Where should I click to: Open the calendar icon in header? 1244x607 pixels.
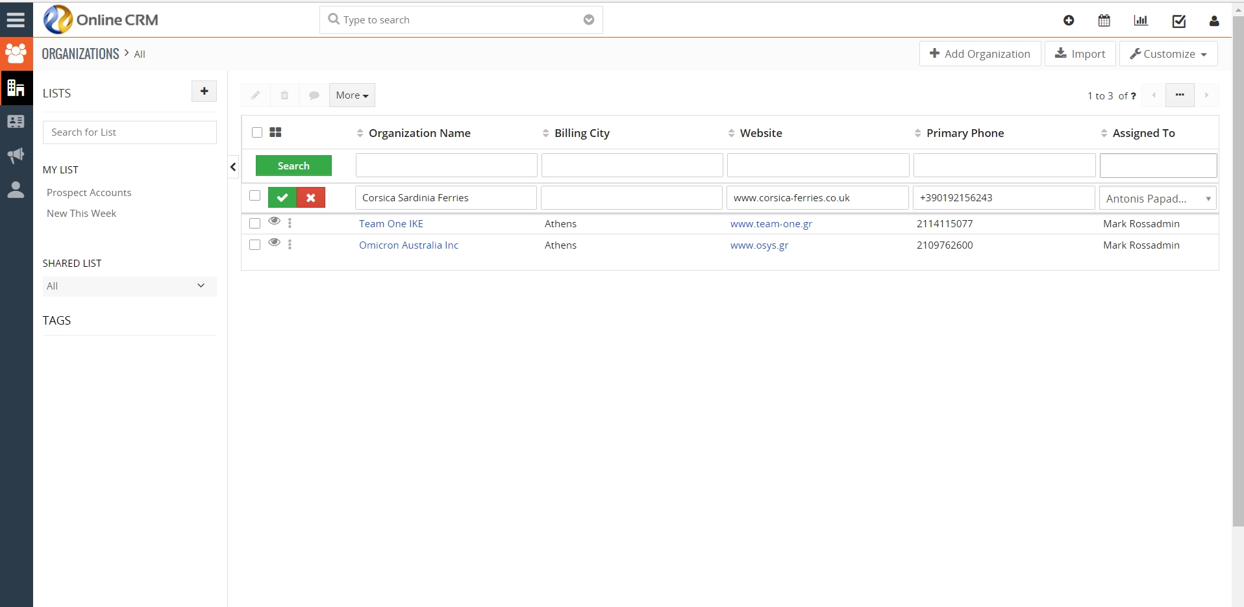click(x=1104, y=21)
